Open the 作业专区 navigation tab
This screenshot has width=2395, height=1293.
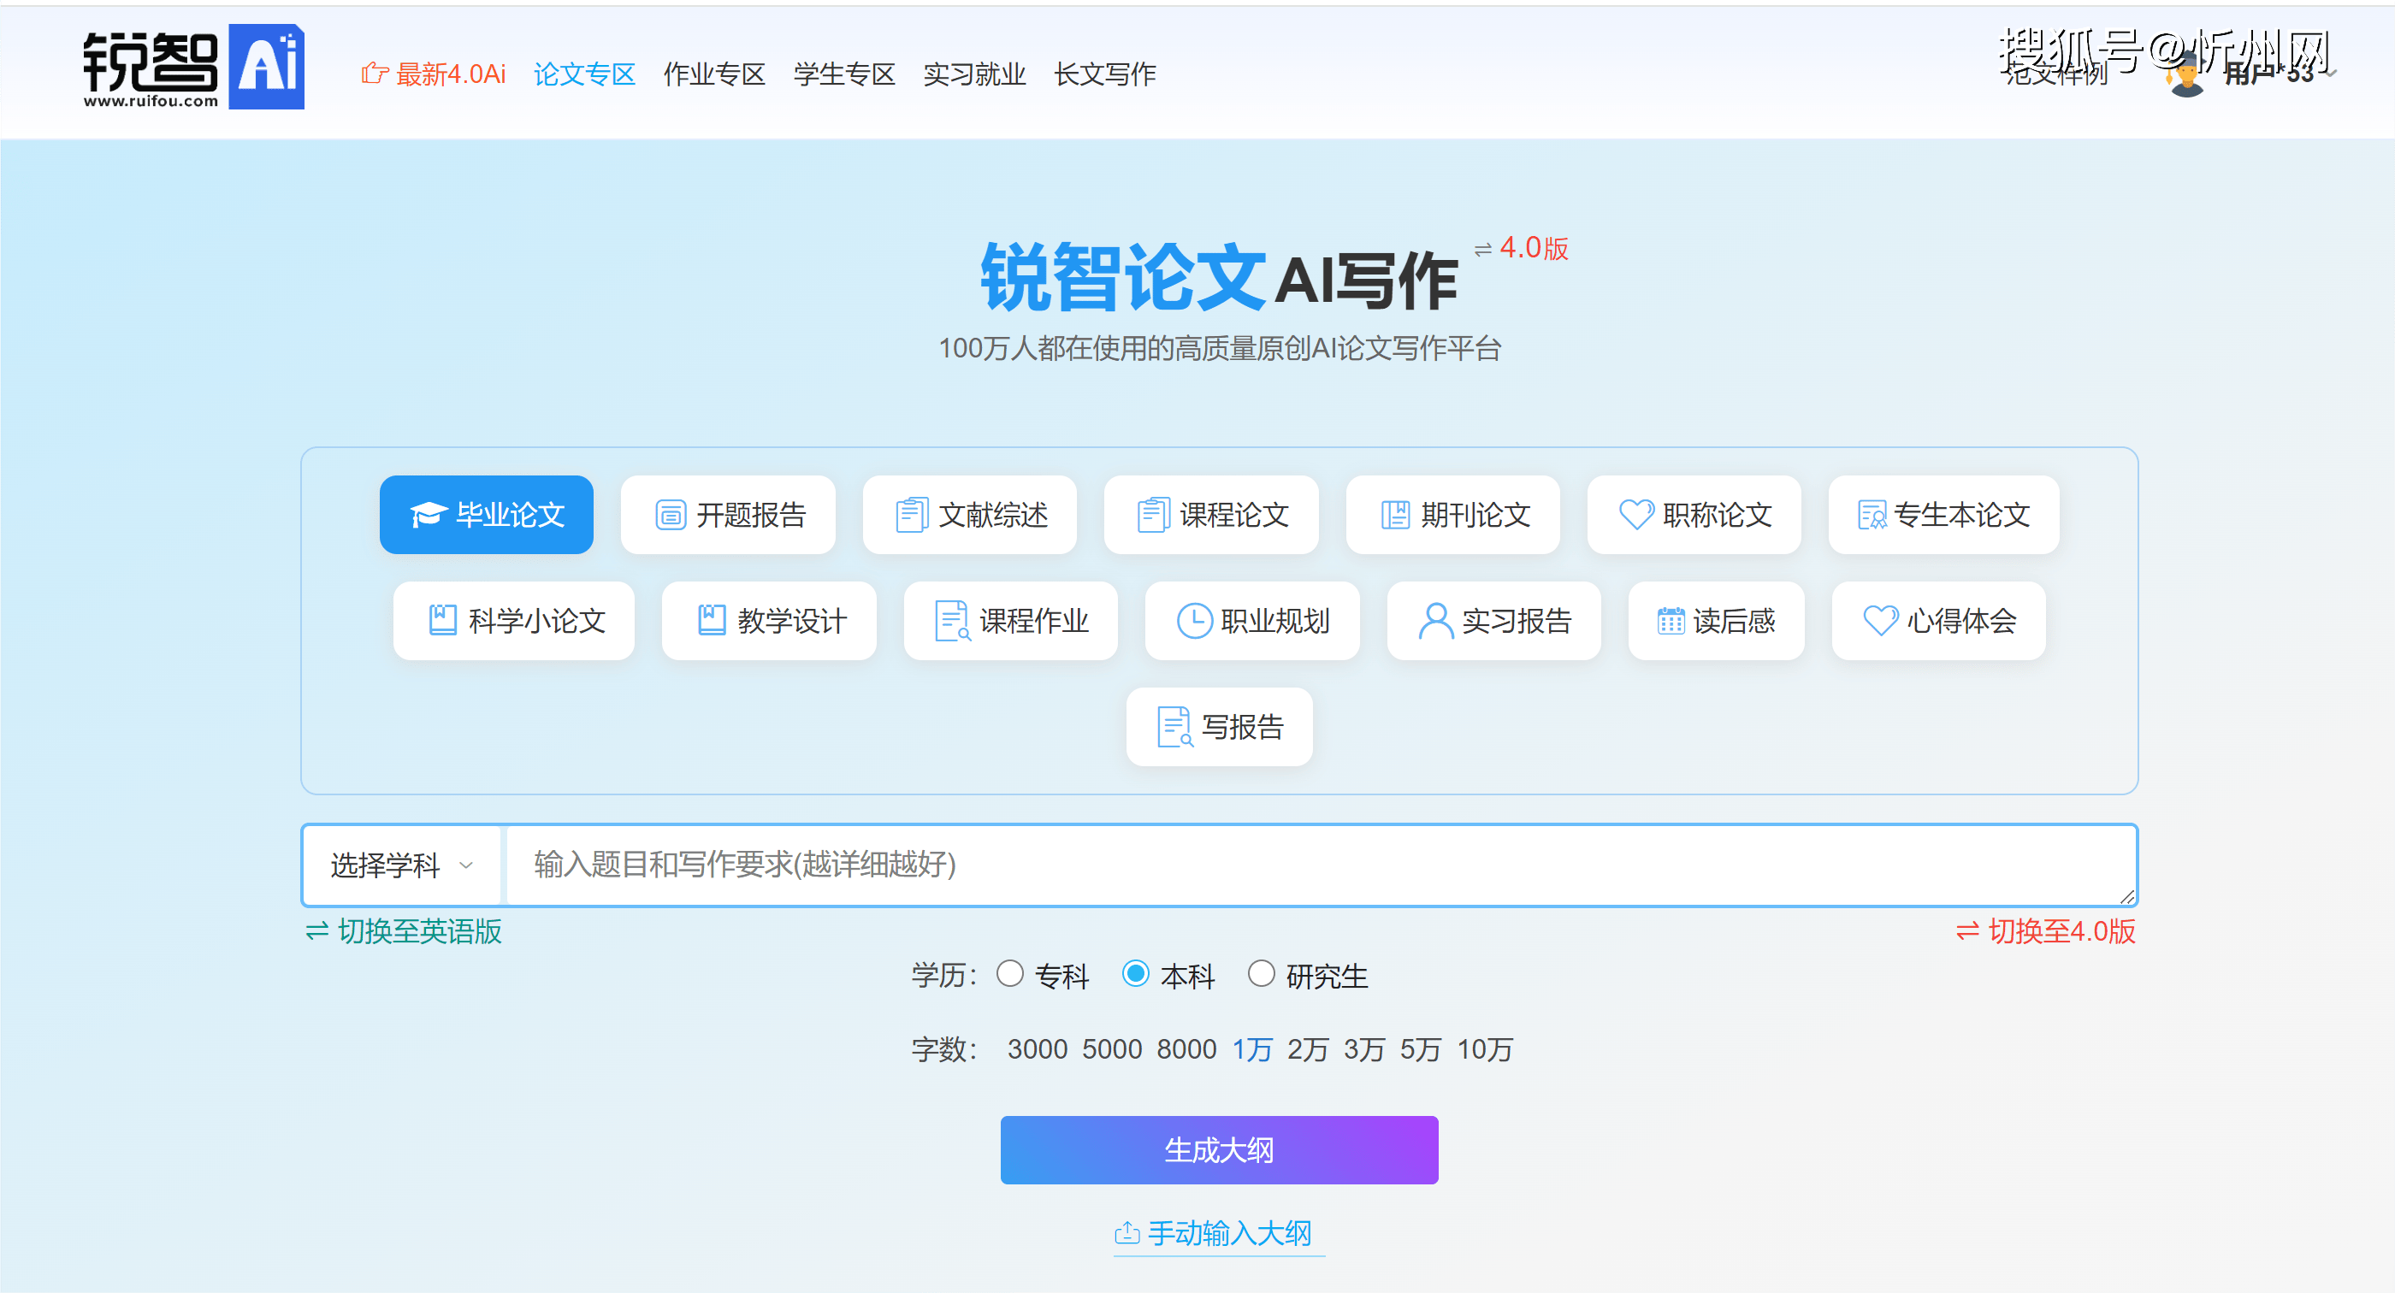coord(713,74)
